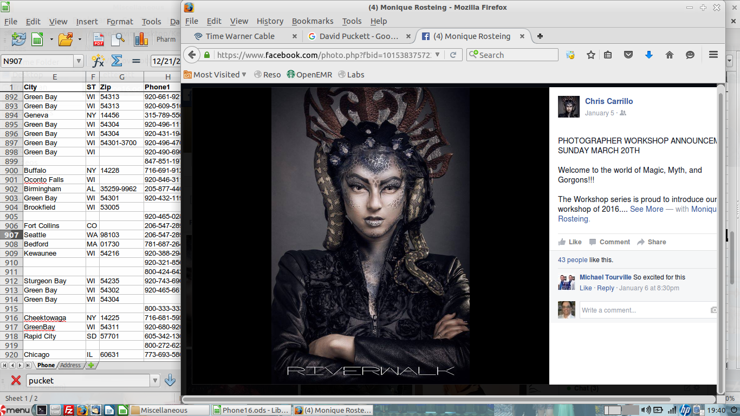Viewport: 740px width, 416px height.
Task: Open the Mint menu button
Action: pos(16,410)
